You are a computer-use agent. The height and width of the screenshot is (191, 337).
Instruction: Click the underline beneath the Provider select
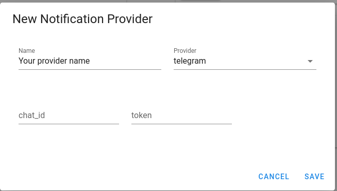click(245, 69)
